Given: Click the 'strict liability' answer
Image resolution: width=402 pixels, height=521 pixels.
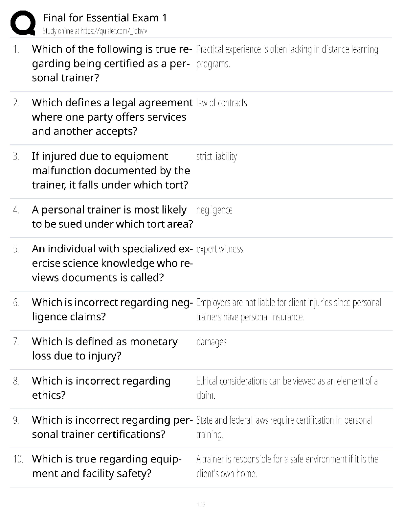Looking at the screenshot, I should tap(216, 157).
